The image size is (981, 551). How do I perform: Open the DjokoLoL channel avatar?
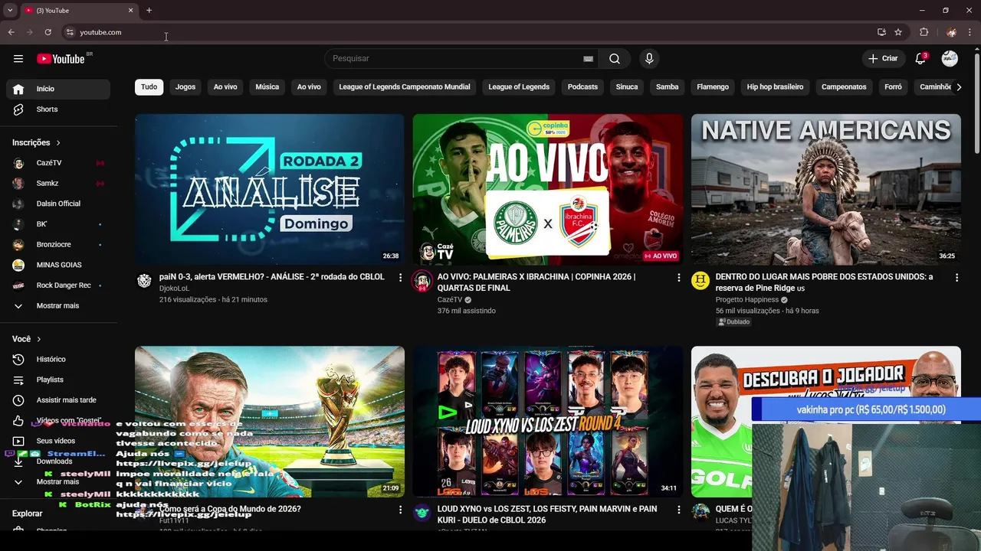click(x=144, y=281)
